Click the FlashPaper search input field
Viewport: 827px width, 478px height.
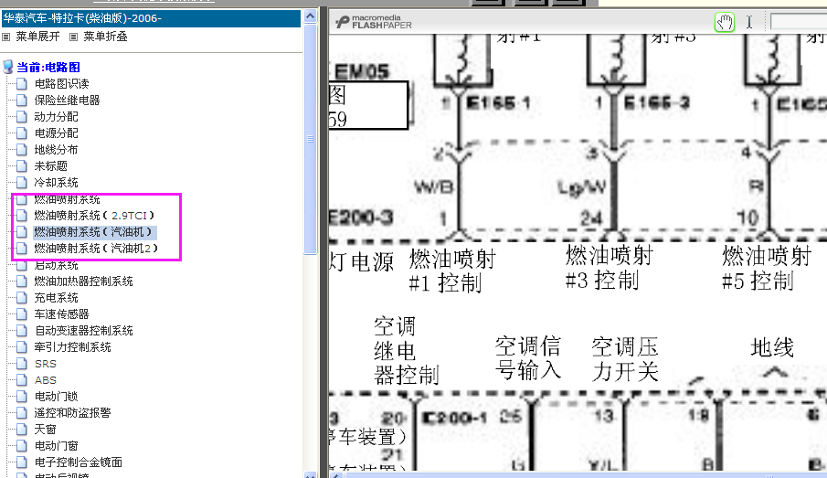click(x=799, y=22)
